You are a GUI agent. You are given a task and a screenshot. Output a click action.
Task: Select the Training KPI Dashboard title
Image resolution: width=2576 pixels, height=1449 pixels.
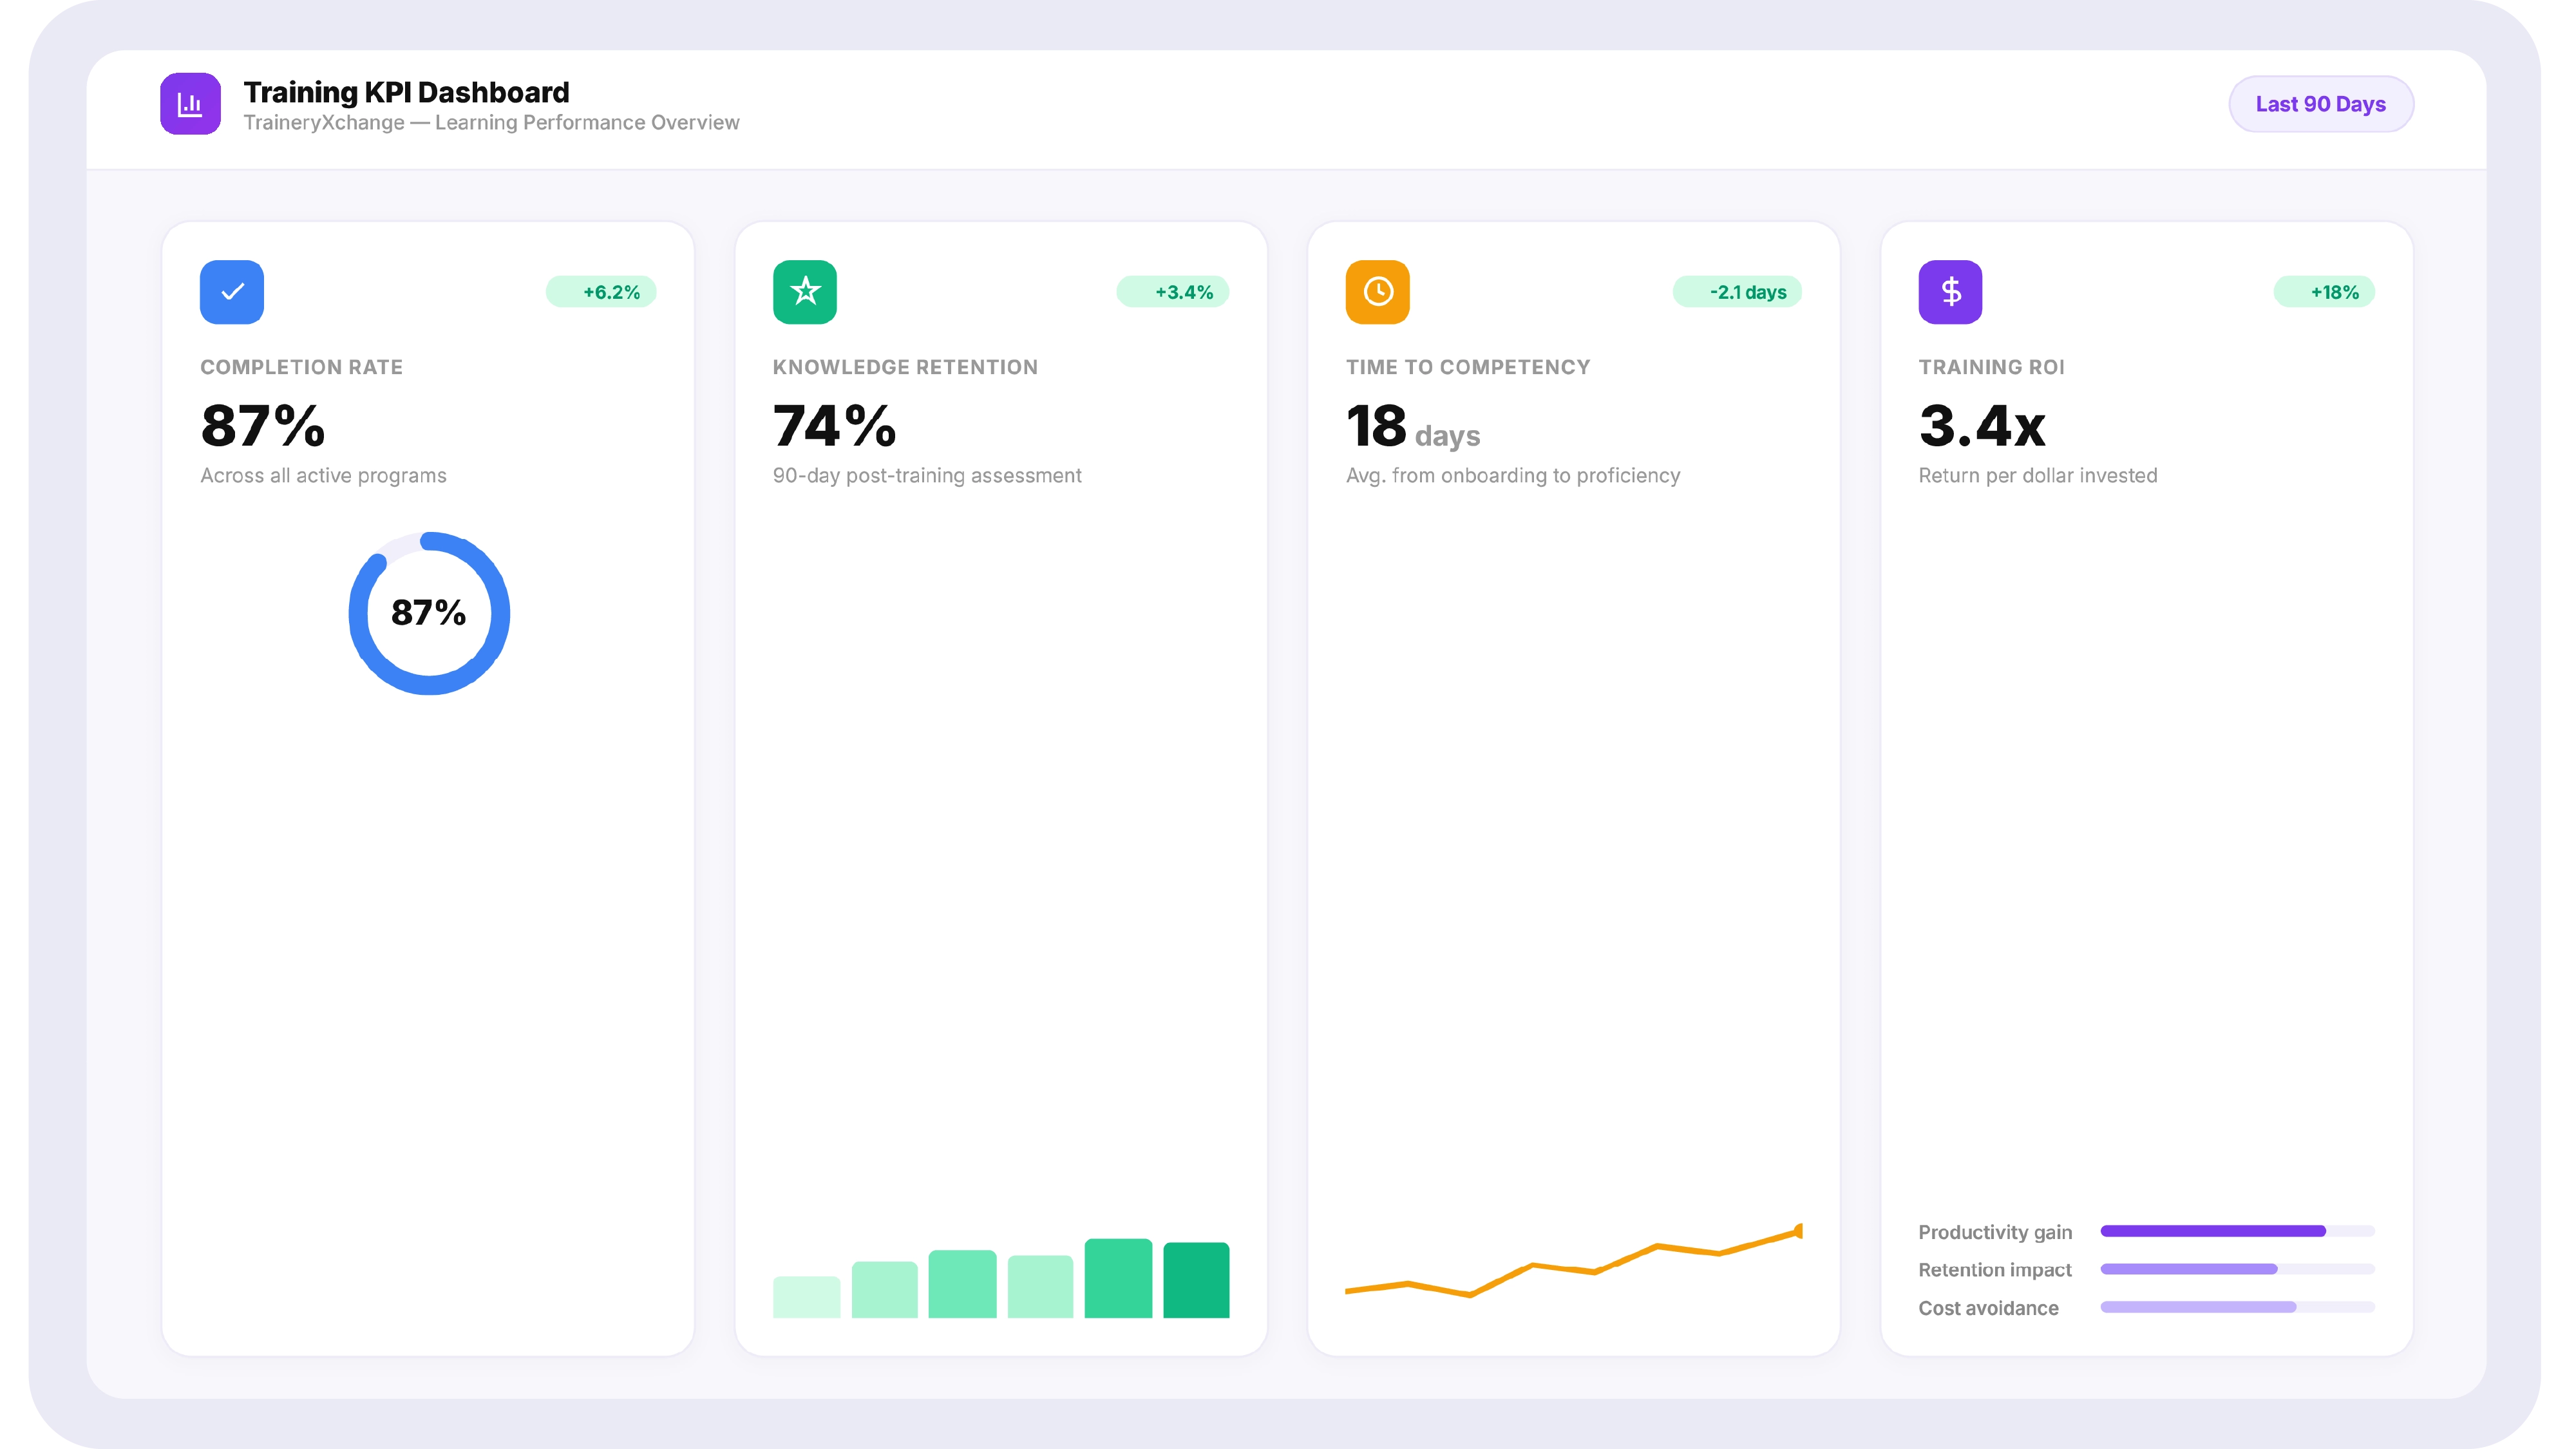click(406, 92)
